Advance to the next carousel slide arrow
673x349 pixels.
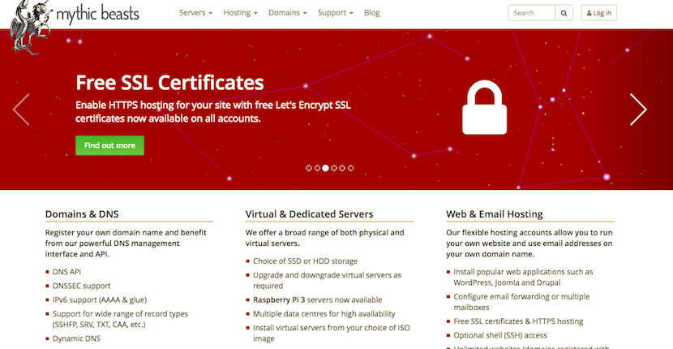point(638,110)
